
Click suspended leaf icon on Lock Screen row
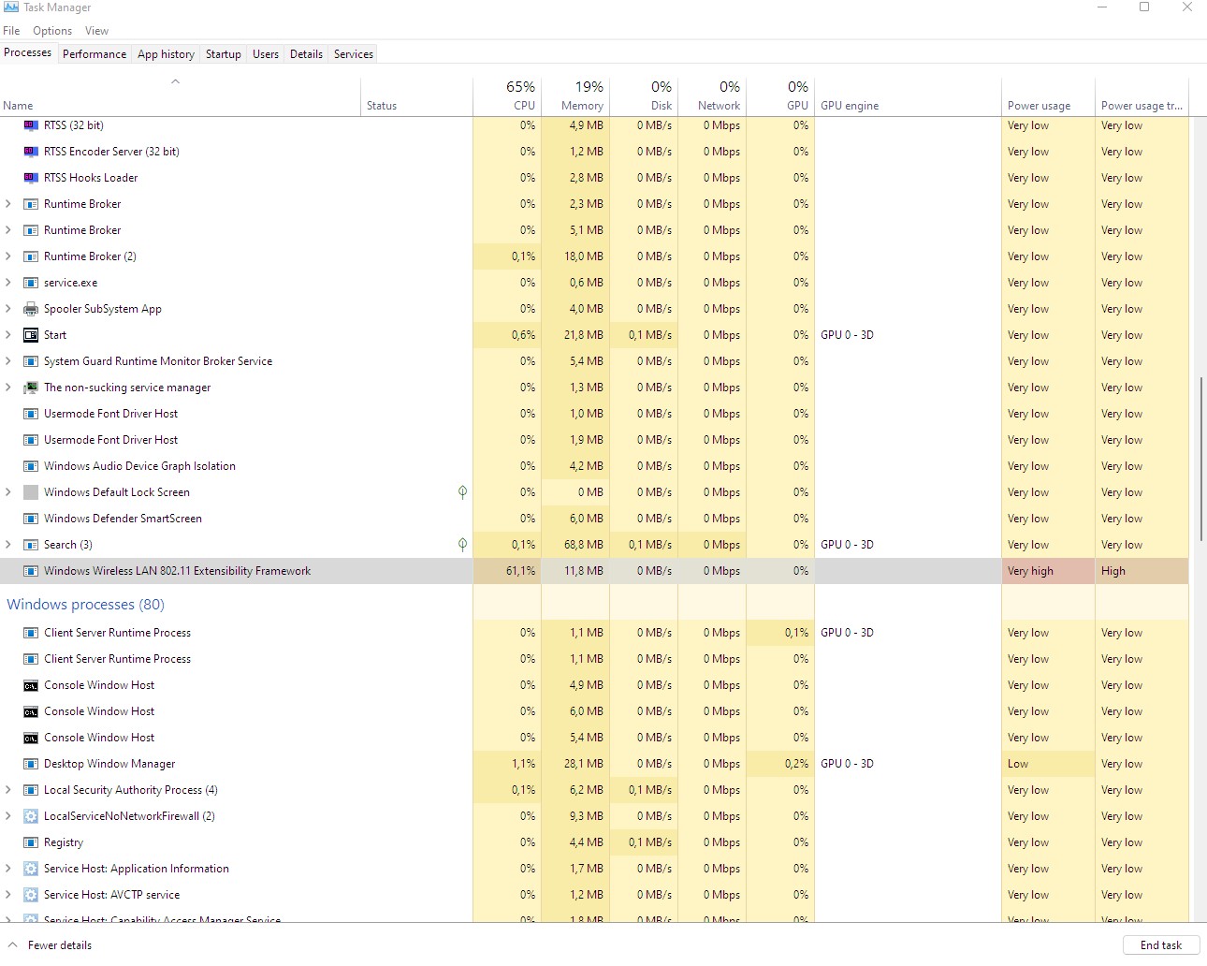(x=462, y=491)
